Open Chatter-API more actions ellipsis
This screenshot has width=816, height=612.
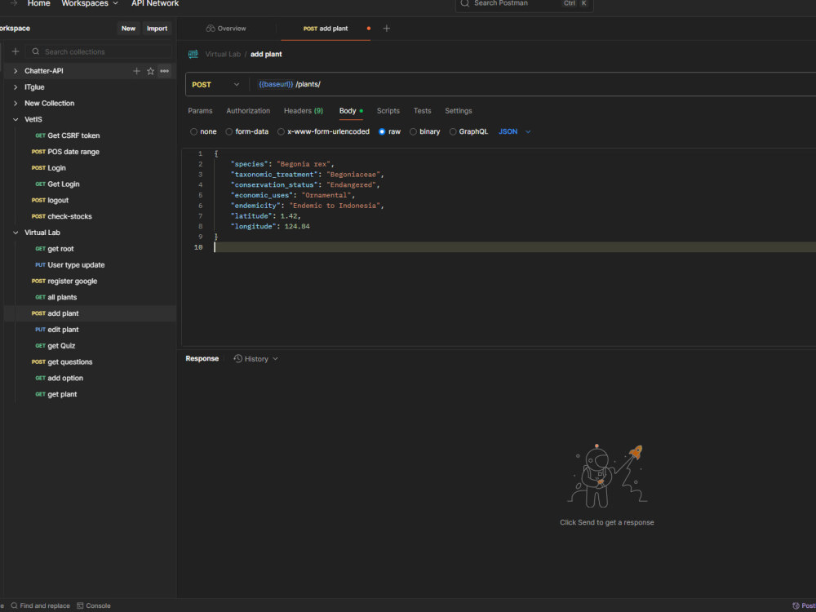[x=165, y=71]
